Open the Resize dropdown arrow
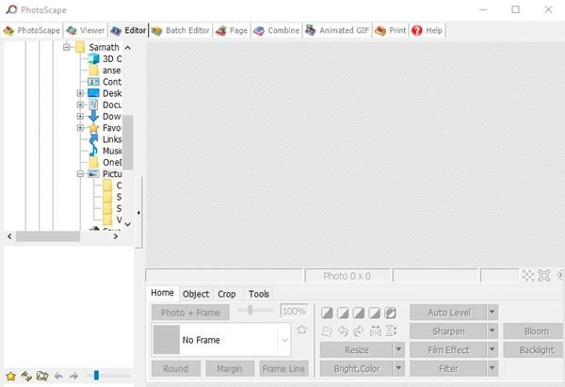Image resolution: width=565 pixels, height=387 pixels. pos(398,349)
